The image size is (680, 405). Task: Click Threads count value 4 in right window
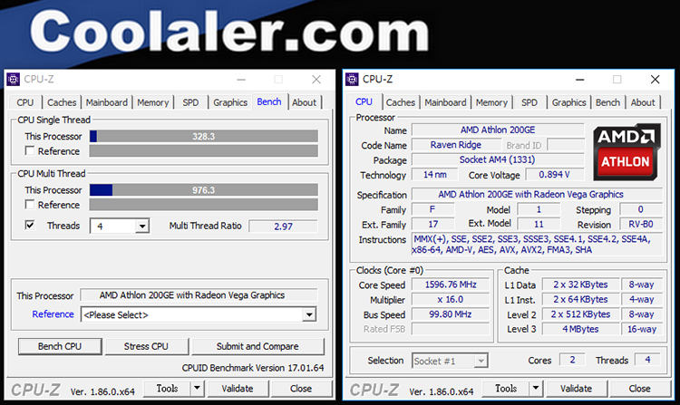(x=647, y=360)
